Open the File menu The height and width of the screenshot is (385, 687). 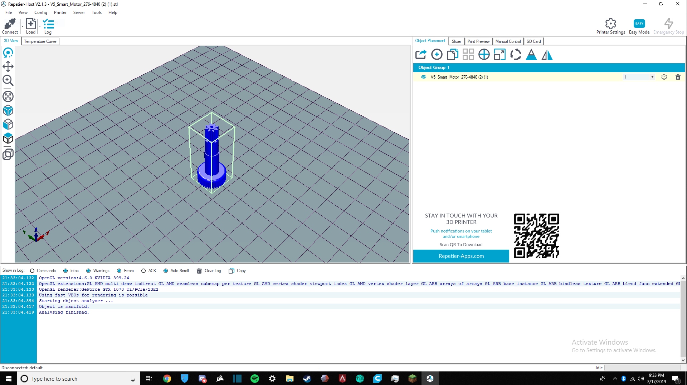pyautogui.click(x=9, y=12)
